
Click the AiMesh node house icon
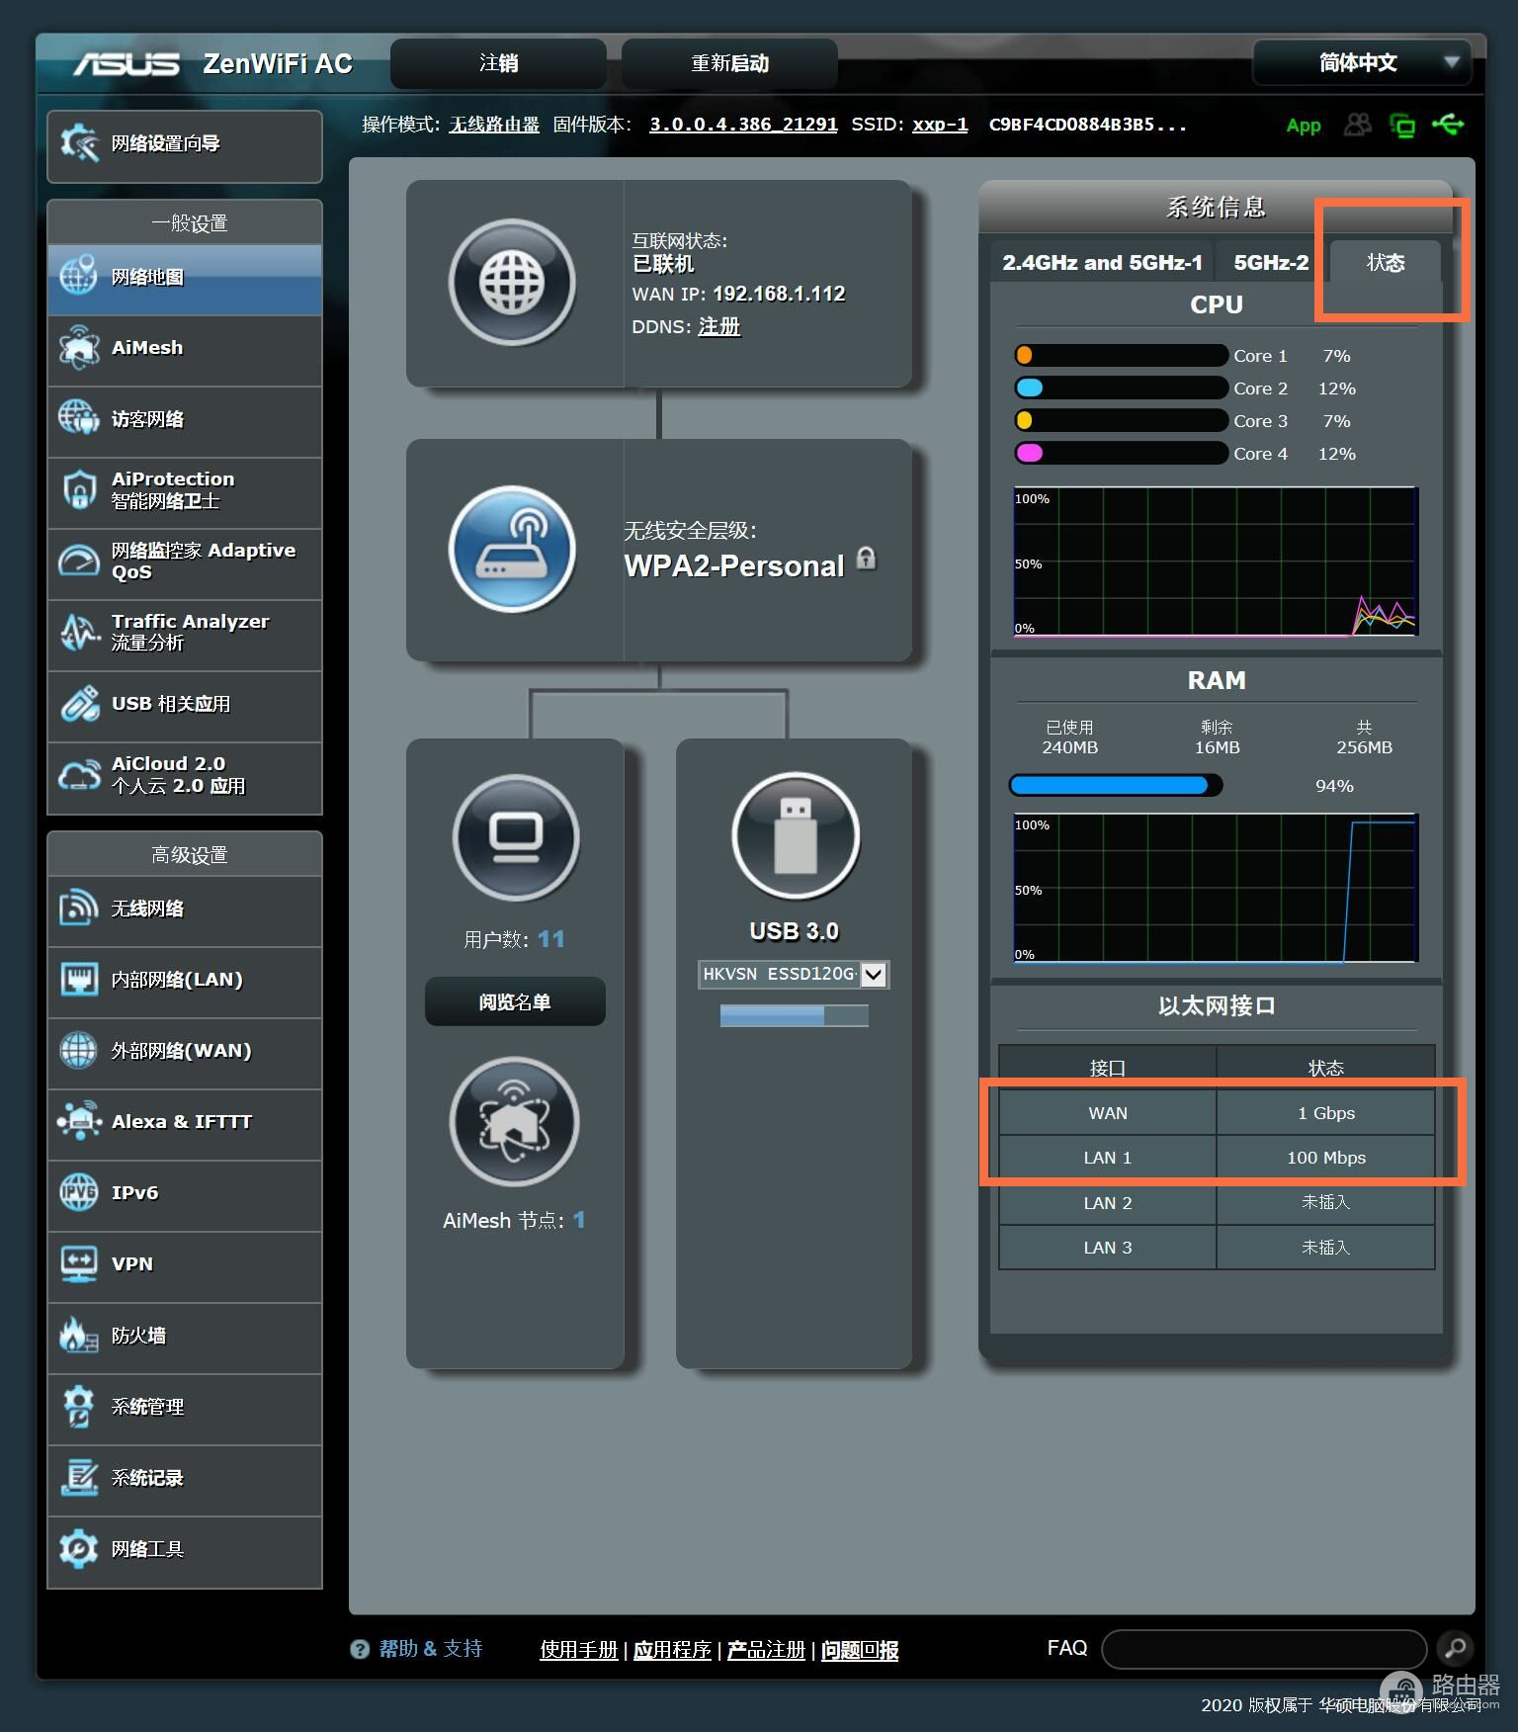click(514, 1122)
